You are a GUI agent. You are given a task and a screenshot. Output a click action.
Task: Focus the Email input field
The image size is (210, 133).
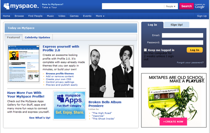click(x=182, y=35)
